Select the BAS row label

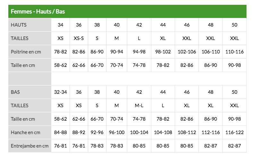tap(15, 92)
